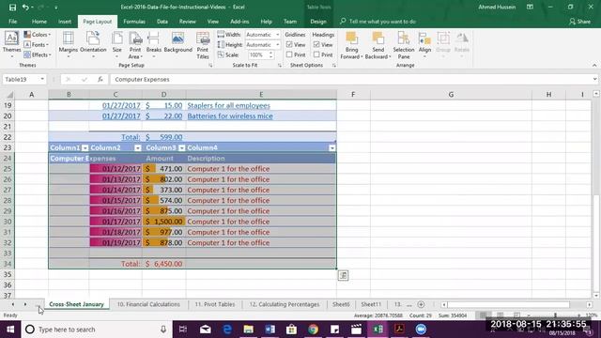
Task: Open the Margins options
Action: (x=69, y=45)
